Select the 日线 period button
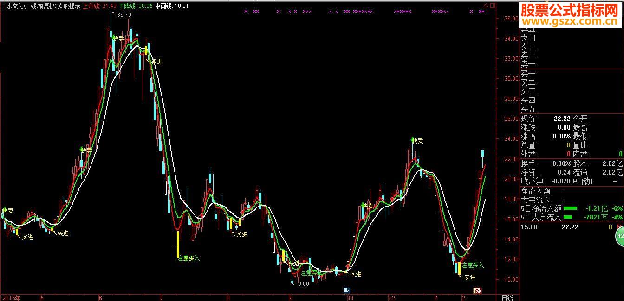624x301 pixels. tap(507, 297)
